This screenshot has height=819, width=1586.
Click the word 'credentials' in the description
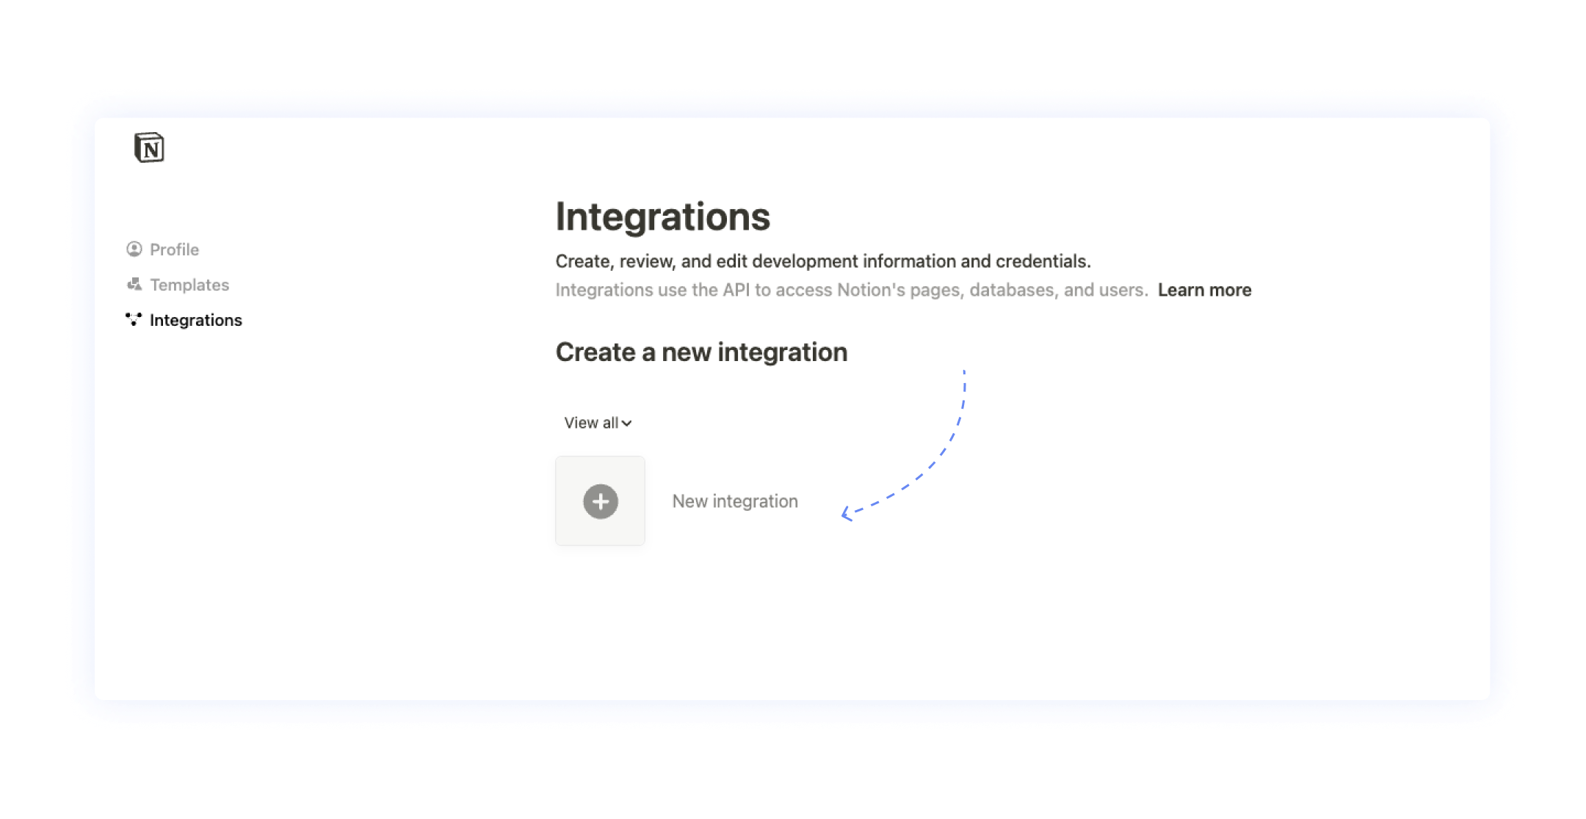pos(1041,261)
